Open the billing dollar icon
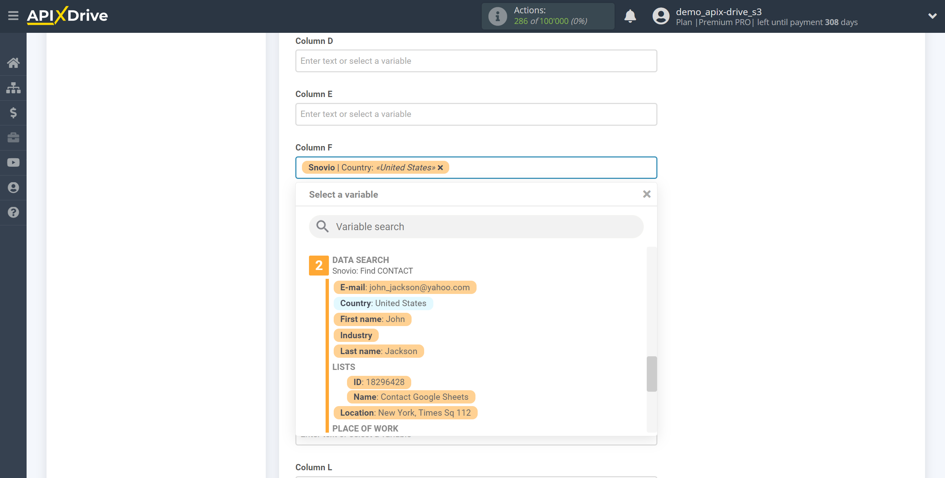This screenshot has width=945, height=478. (x=13, y=112)
